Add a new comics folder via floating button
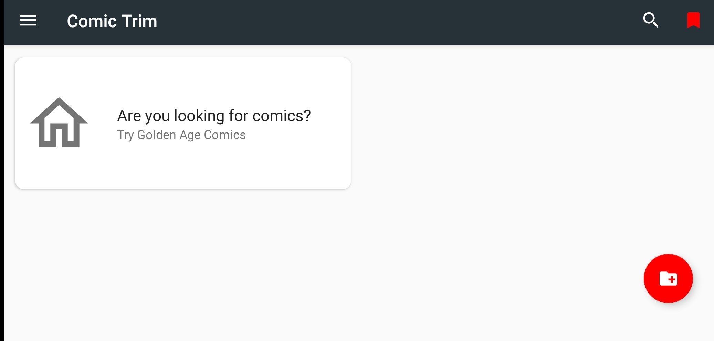The height and width of the screenshot is (341, 714). click(668, 278)
